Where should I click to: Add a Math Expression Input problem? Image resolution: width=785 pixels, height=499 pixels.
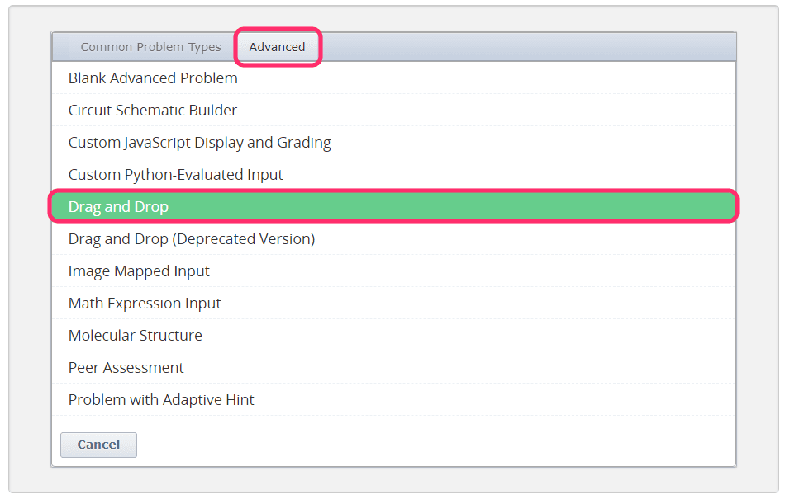pos(145,304)
